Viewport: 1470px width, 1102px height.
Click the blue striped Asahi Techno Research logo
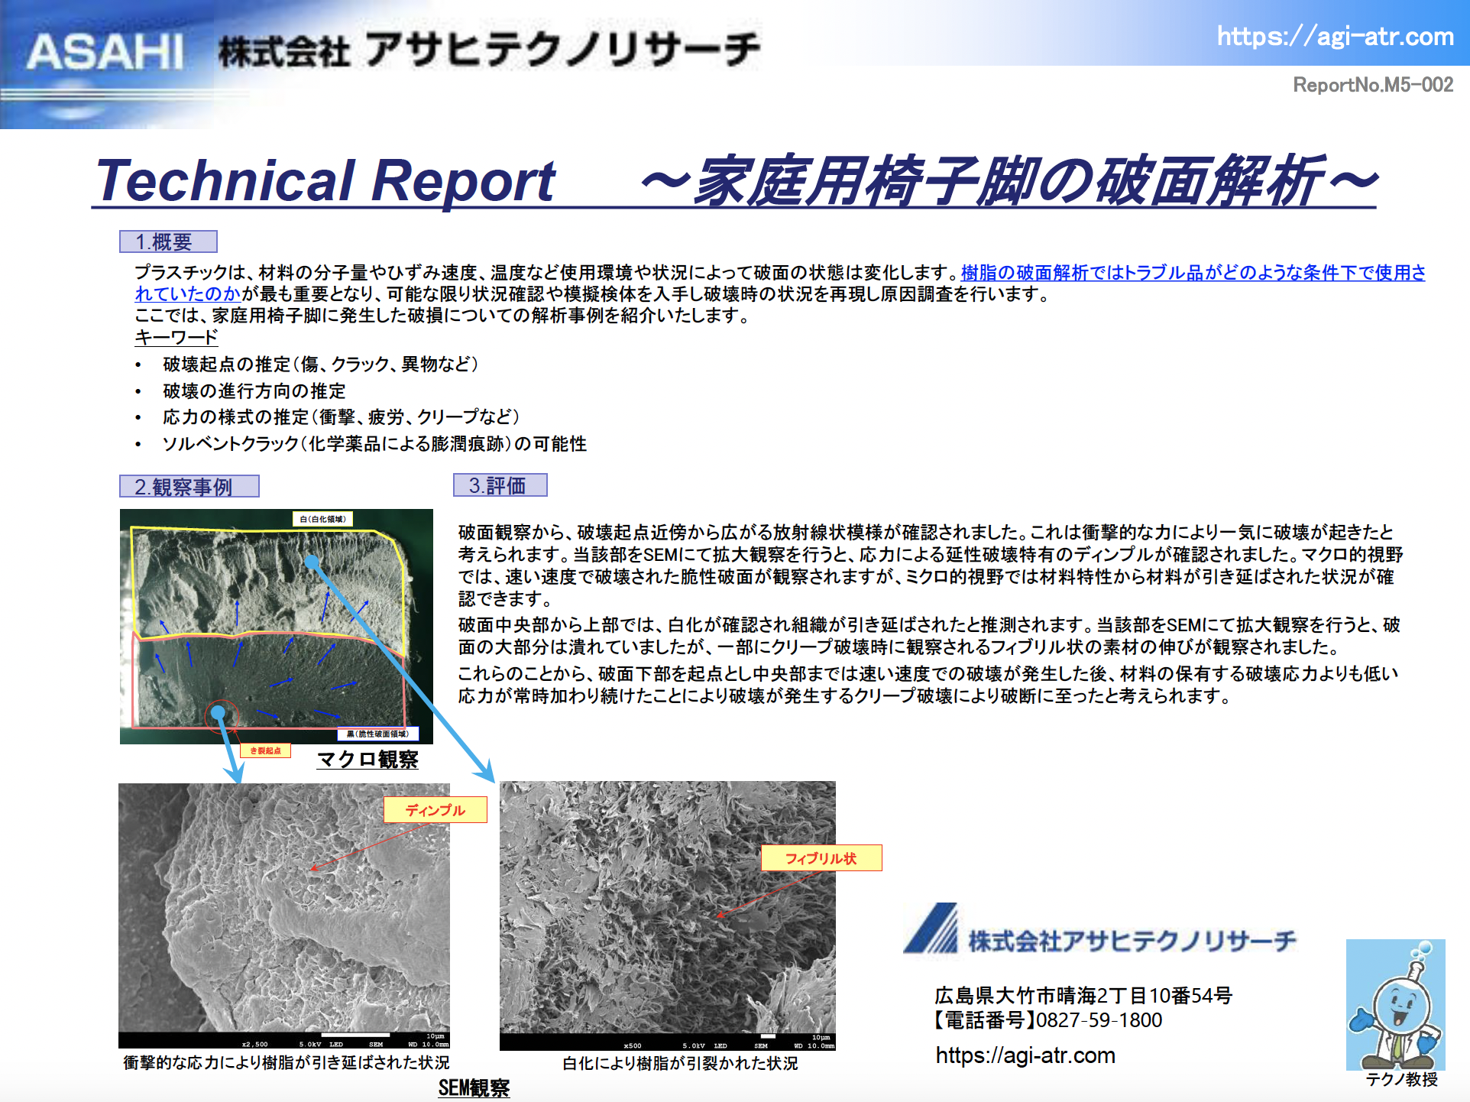pyautogui.click(x=931, y=929)
